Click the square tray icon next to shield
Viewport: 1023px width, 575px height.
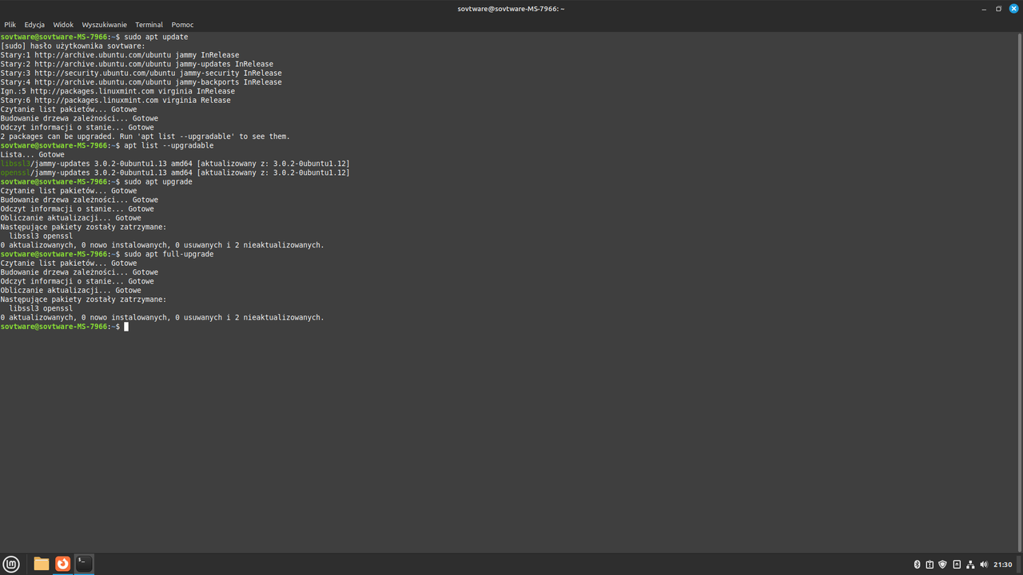pyautogui.click(x=957, y=565)
